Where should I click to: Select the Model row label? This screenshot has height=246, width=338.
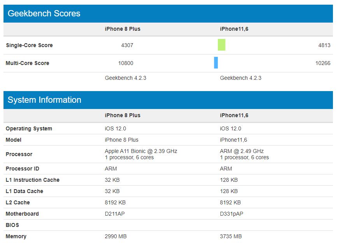tap(13, 140)
